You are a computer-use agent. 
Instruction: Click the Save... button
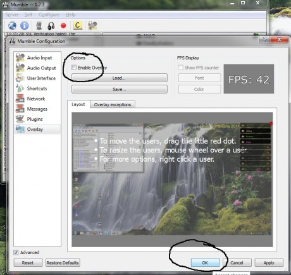[120, 89]
